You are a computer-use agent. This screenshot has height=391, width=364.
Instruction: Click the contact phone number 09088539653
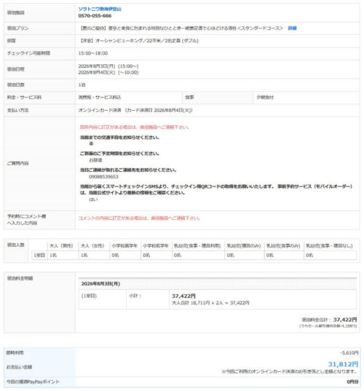(x=103, y=176)
